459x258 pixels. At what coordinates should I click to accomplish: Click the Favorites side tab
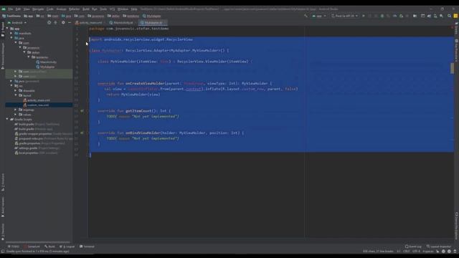[3, 232]
